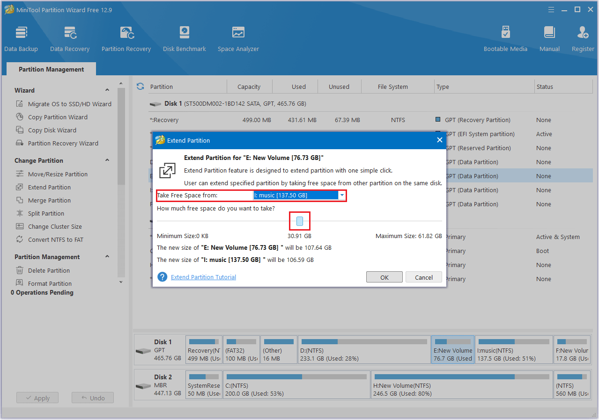
Task: Select Split Partition in the sidebar
Action: click(x=46, y=213)
